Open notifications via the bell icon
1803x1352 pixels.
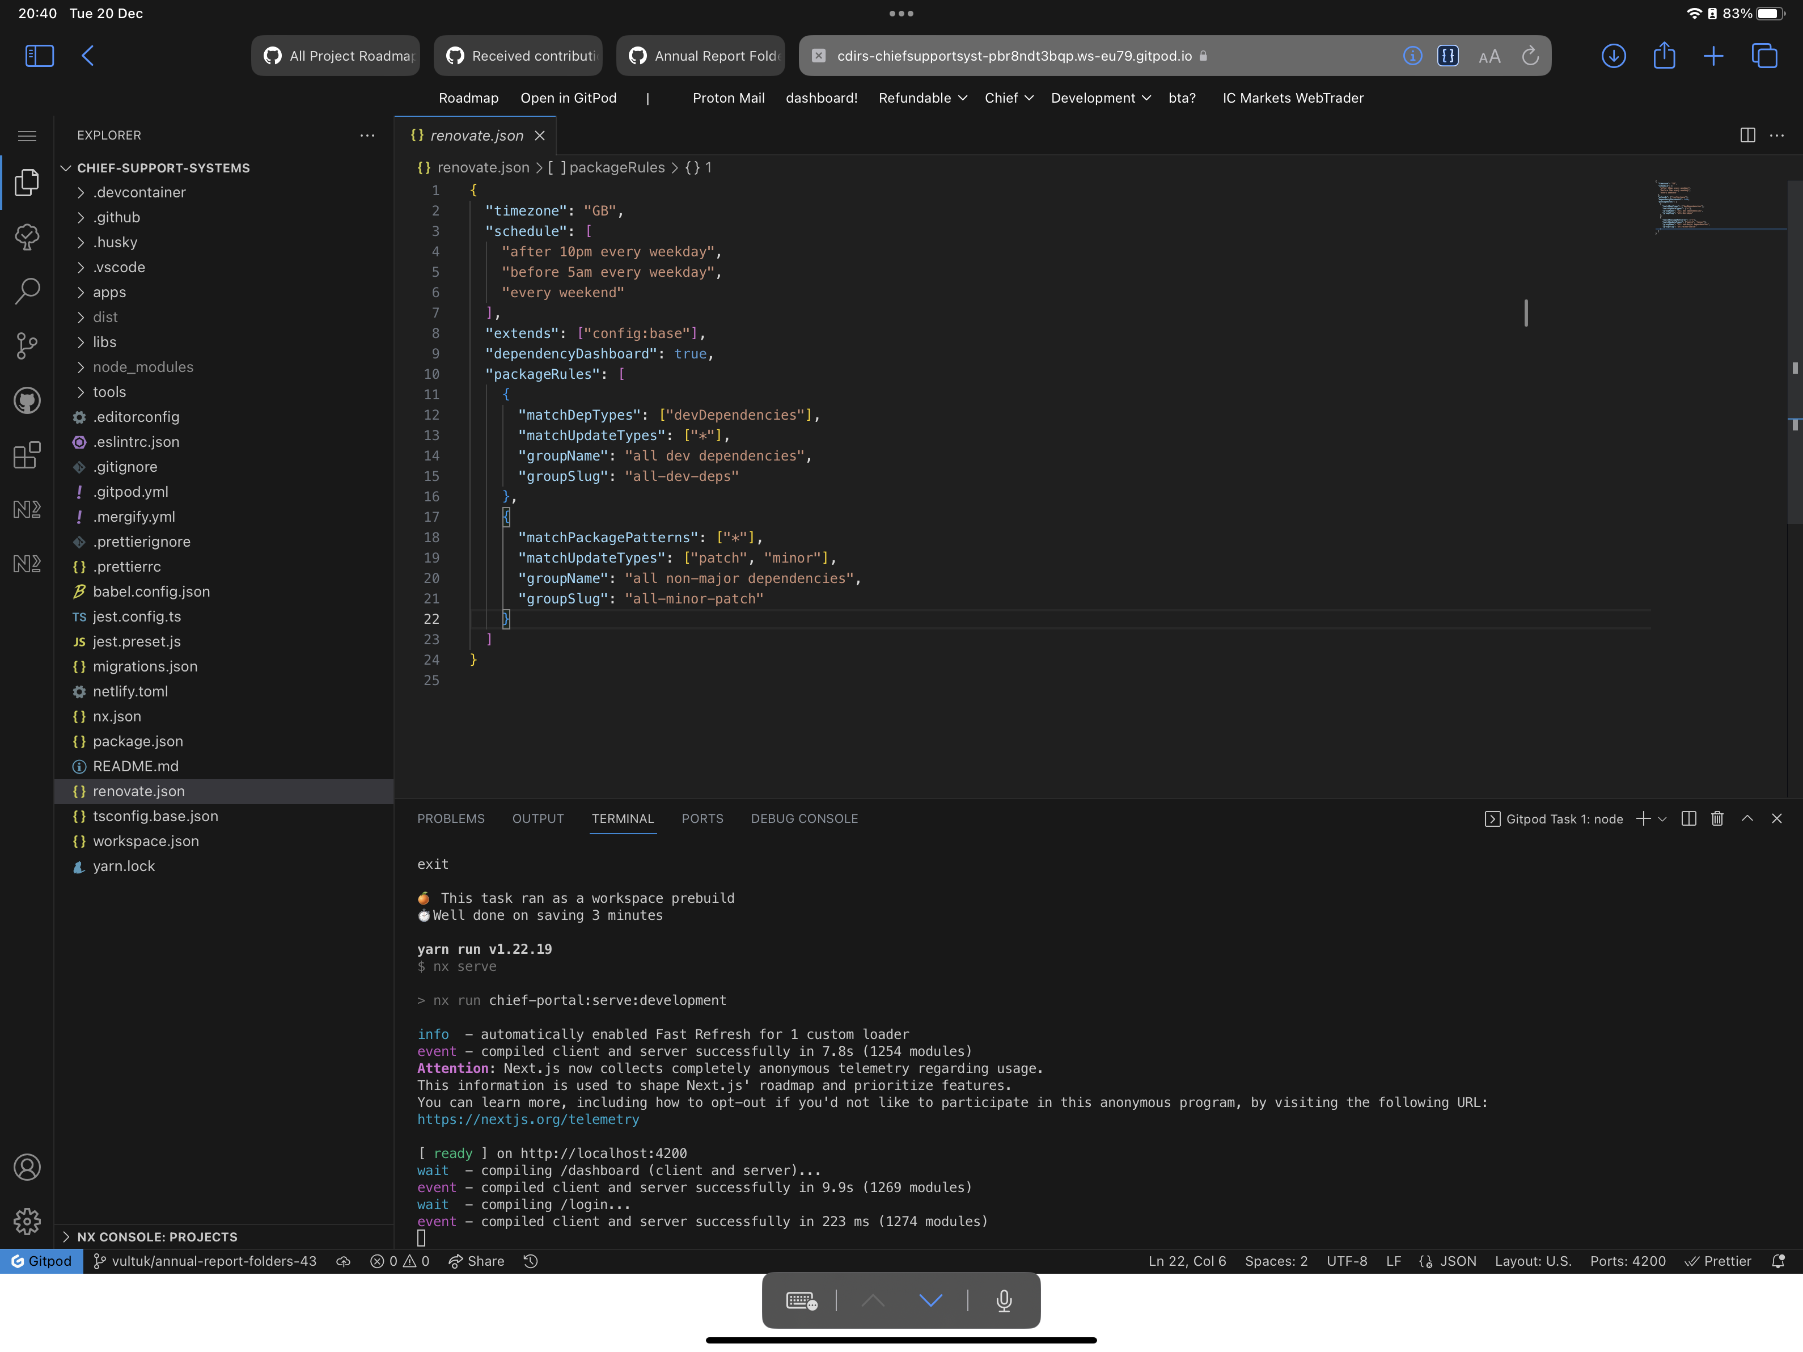(1777, 1261)
